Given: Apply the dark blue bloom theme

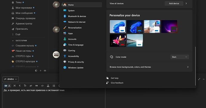Looking at the screenshot, I should pos(135,27).
